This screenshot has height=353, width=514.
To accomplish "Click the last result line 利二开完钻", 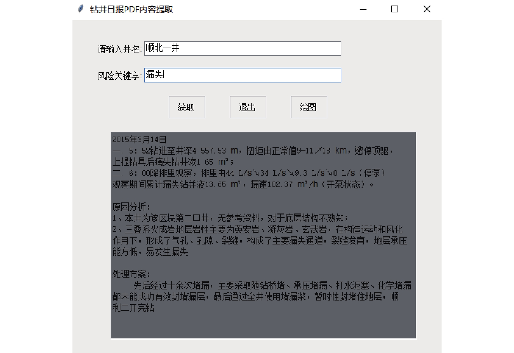I will [x=133, y=308].
